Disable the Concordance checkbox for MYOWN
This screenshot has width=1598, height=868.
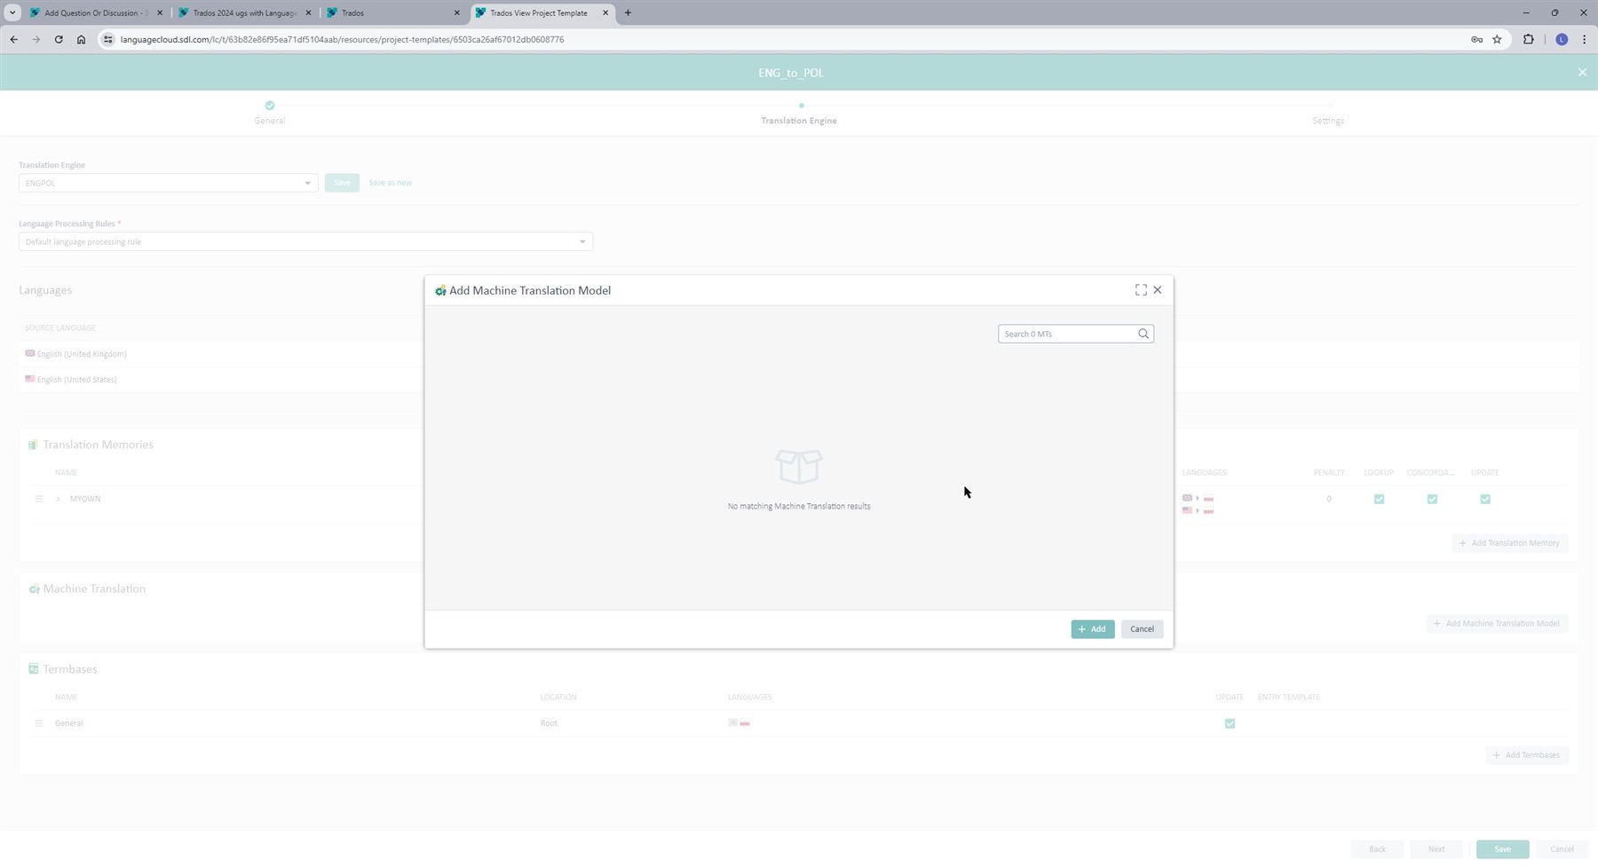pyautogui.click(x=1432, y=499)
